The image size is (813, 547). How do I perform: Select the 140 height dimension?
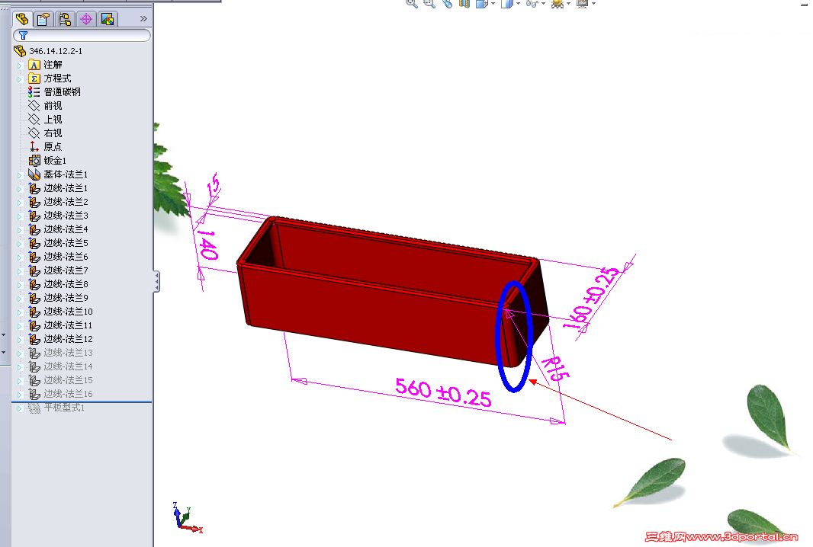pyautogui.click(x=207, y=245)
